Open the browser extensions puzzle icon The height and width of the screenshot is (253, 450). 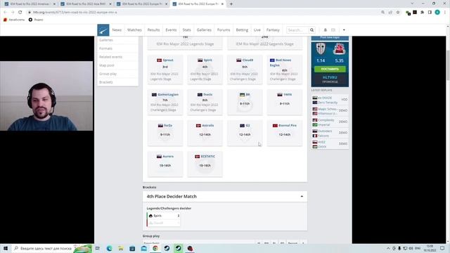click(422, 12)
